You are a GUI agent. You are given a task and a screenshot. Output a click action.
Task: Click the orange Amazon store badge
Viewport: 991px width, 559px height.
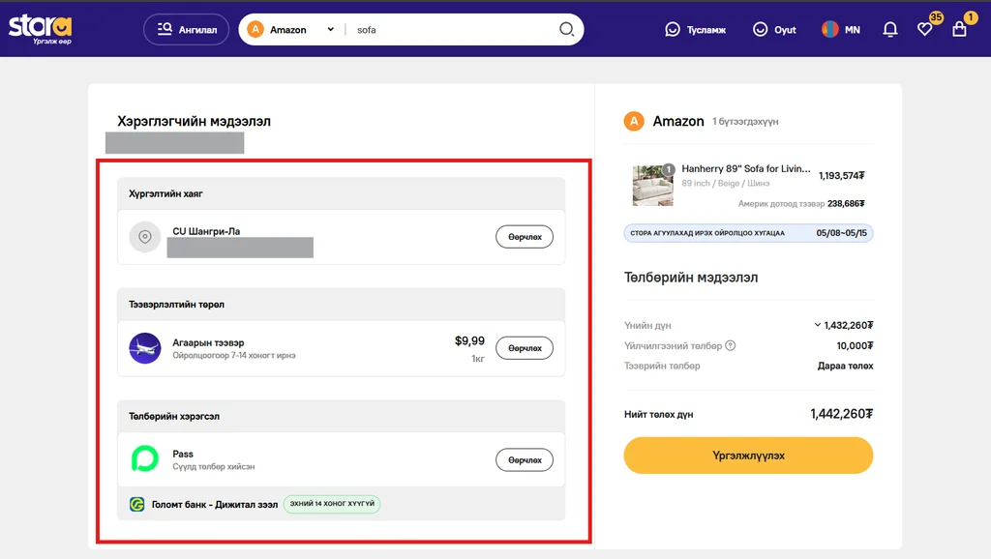tap(634, 121)
